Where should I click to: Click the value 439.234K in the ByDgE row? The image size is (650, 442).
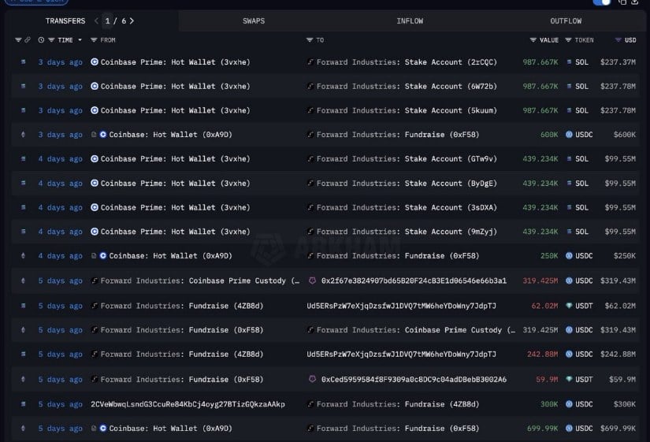pos(540,184)
